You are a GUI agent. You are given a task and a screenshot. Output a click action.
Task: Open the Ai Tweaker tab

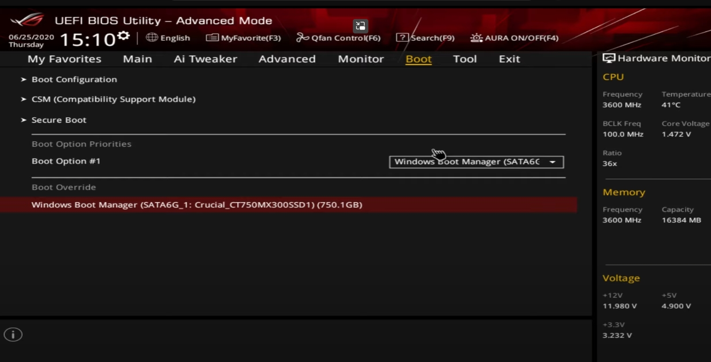pos(205,59)
